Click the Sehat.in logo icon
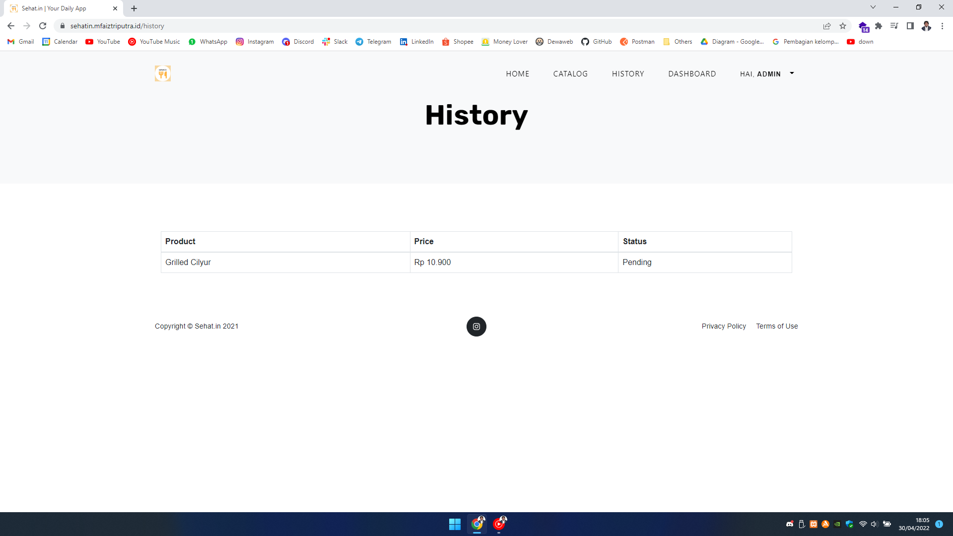The width and height of the screenshot is (953, 536). (162, 73)
